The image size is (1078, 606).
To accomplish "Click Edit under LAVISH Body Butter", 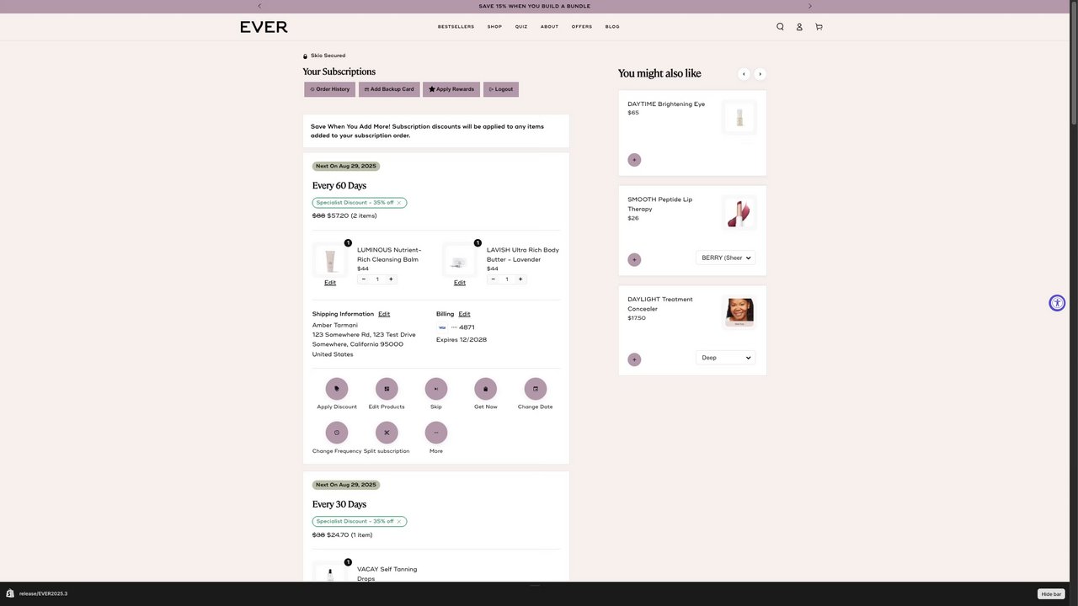I will (460, 283).
